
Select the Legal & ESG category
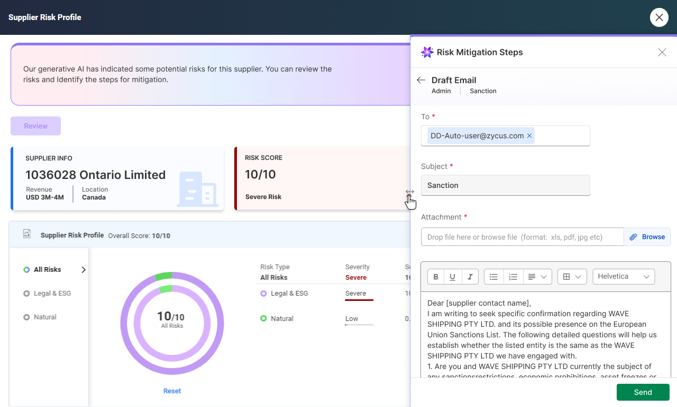[x=47, y=293]
